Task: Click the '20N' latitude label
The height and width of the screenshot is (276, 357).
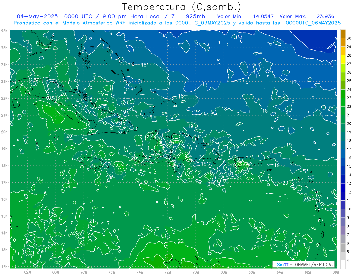Action: (x=4, y=132)
